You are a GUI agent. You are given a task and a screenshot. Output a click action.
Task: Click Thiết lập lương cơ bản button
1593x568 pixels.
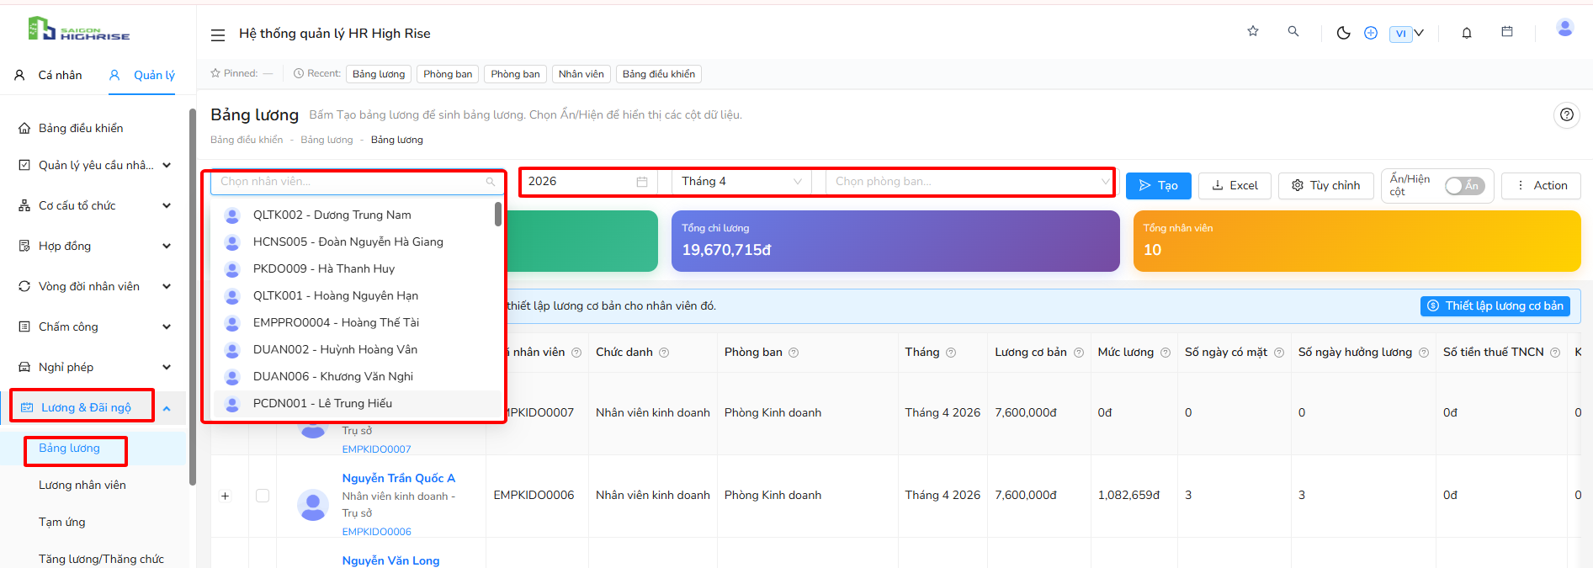[1495, 306]
